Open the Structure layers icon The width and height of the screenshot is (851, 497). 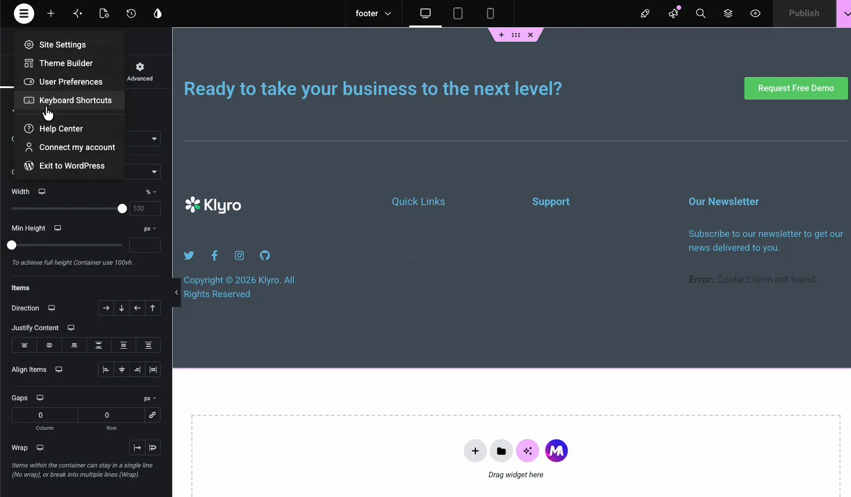(728, 13)
